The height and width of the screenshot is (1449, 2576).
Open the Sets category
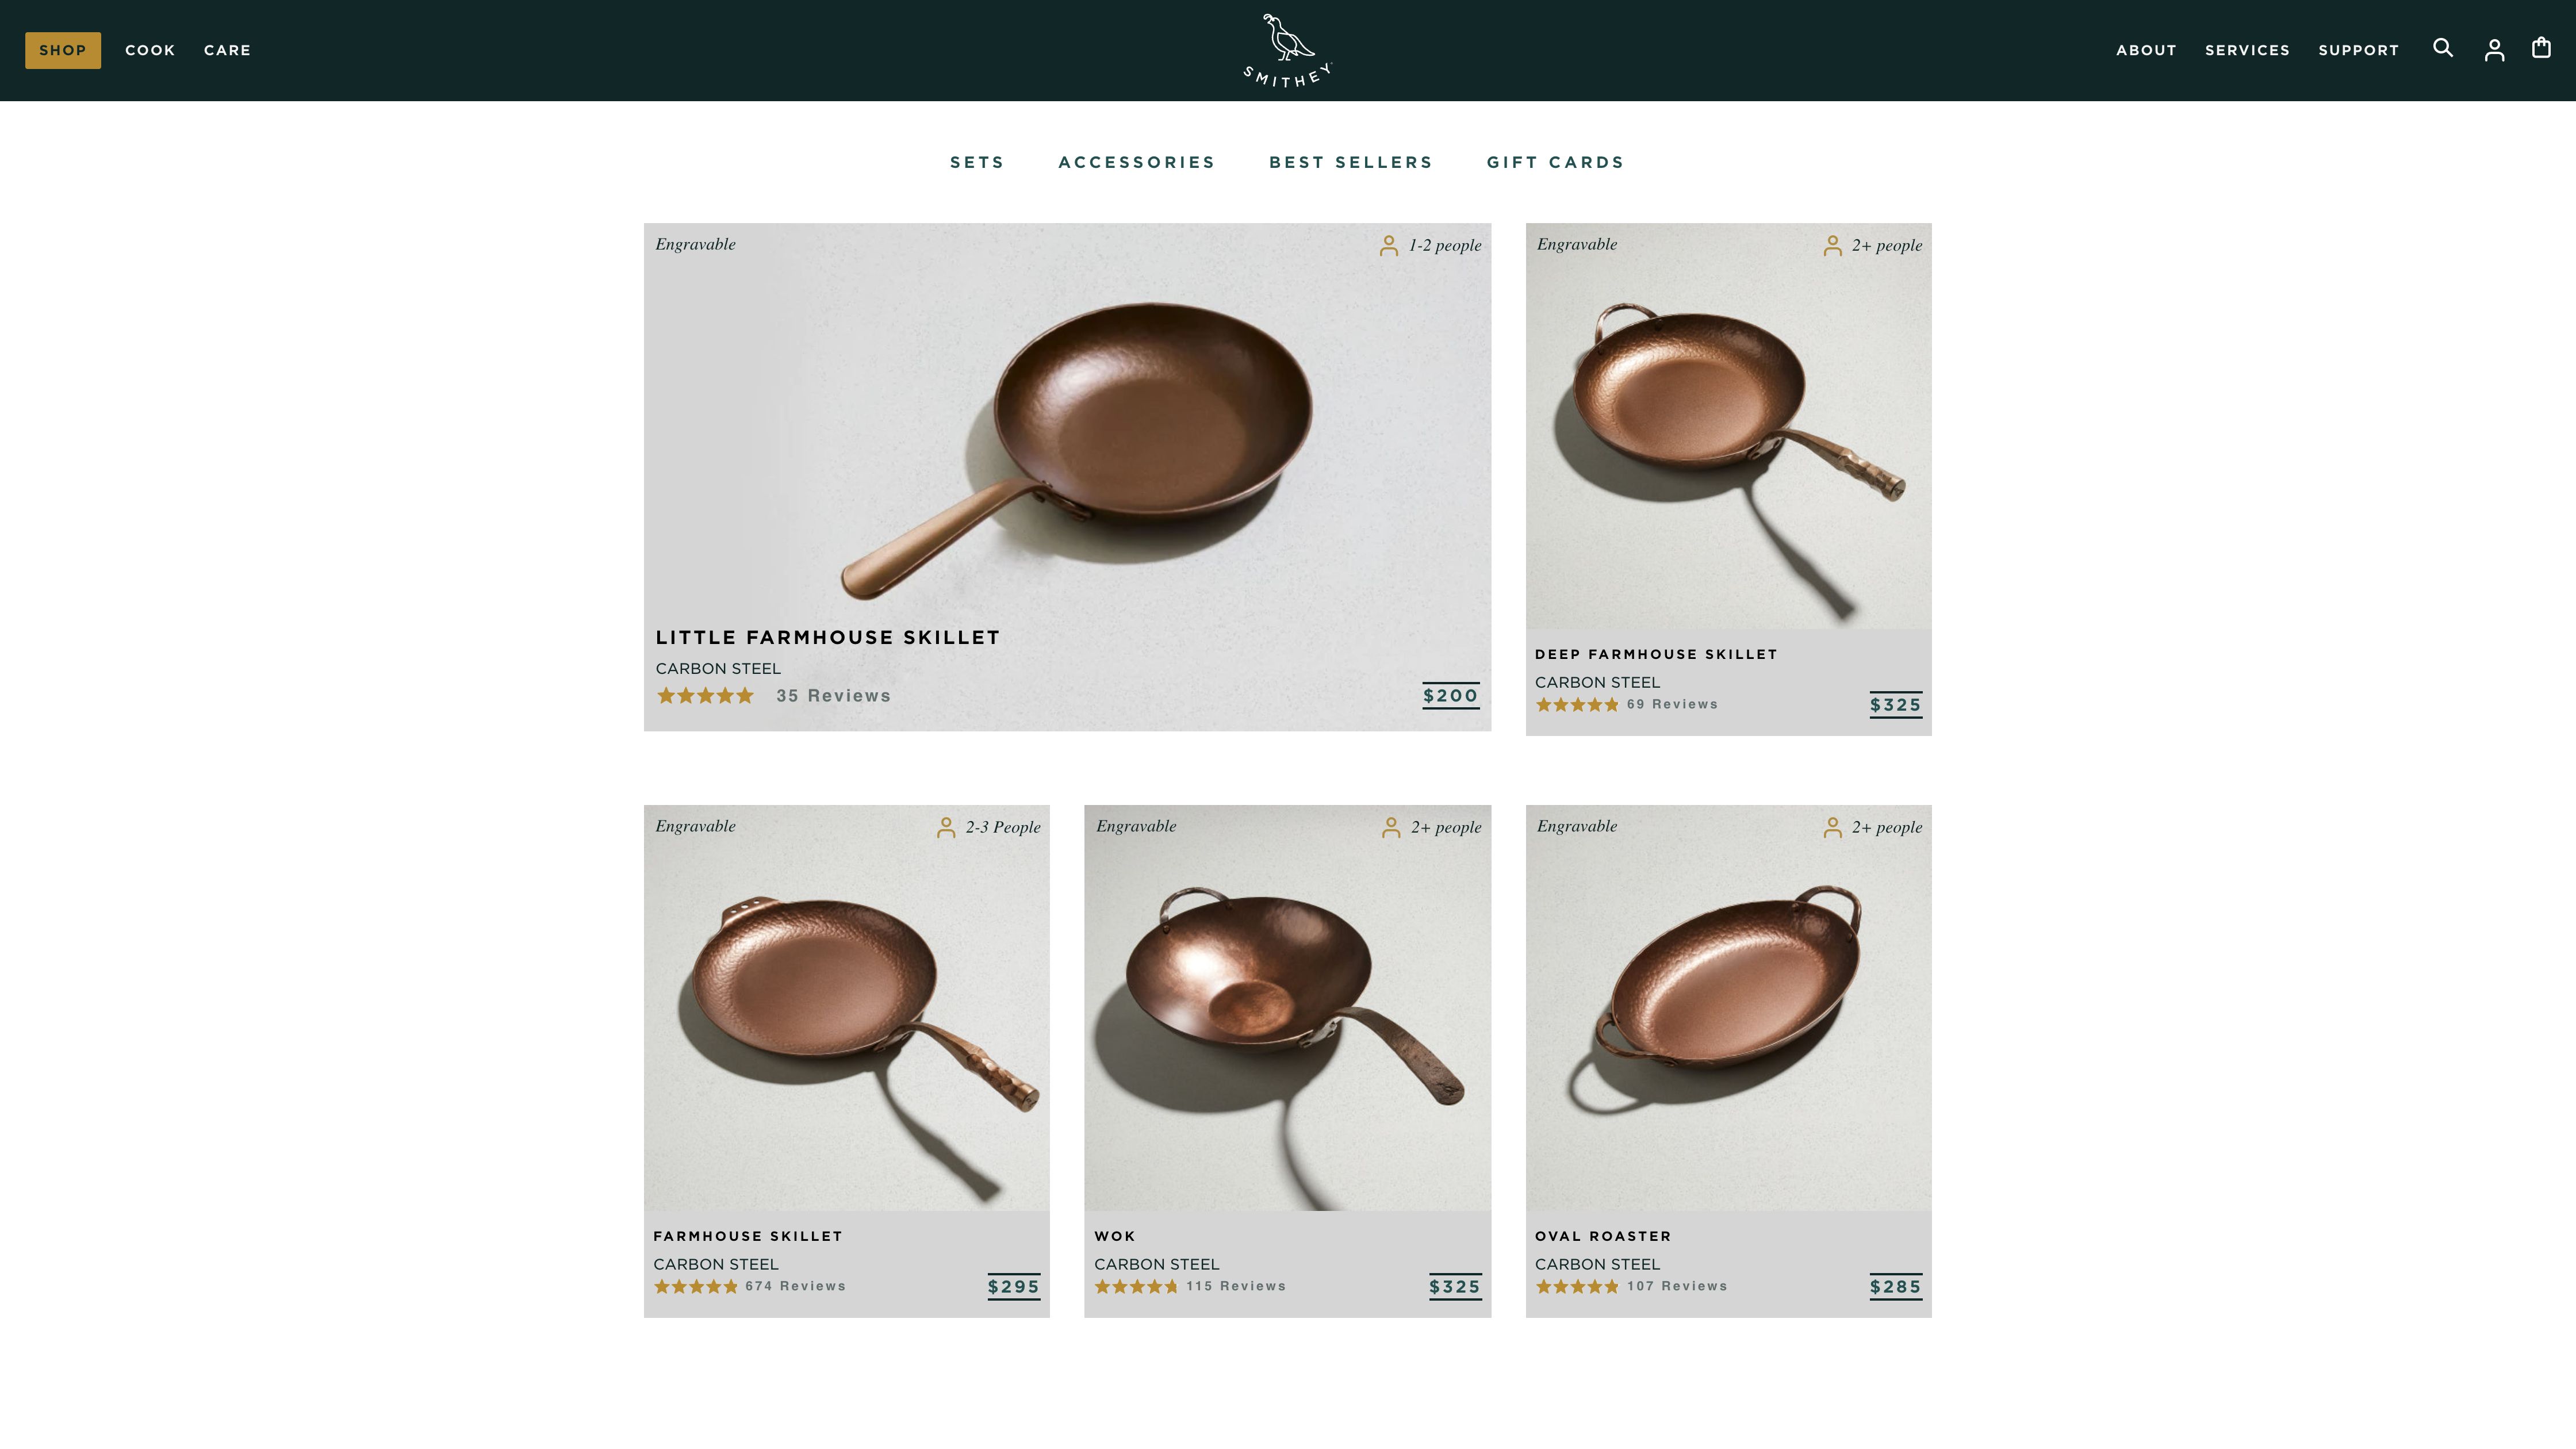tap(977, 162)
